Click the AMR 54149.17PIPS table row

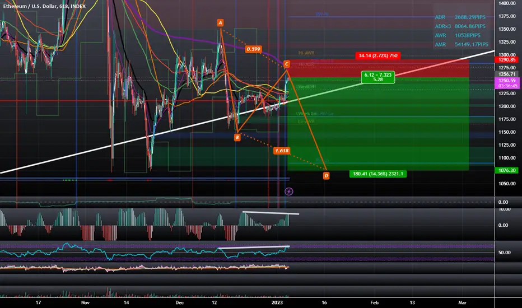pos(462,44)
